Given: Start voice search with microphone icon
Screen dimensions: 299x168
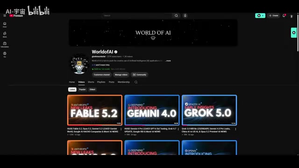Looking at the screenshot, I should [185, 15].
